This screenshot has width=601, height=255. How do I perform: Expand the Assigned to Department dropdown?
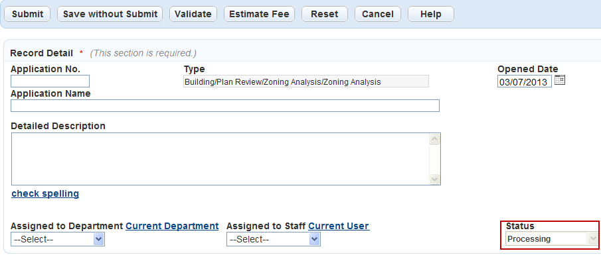58,239
